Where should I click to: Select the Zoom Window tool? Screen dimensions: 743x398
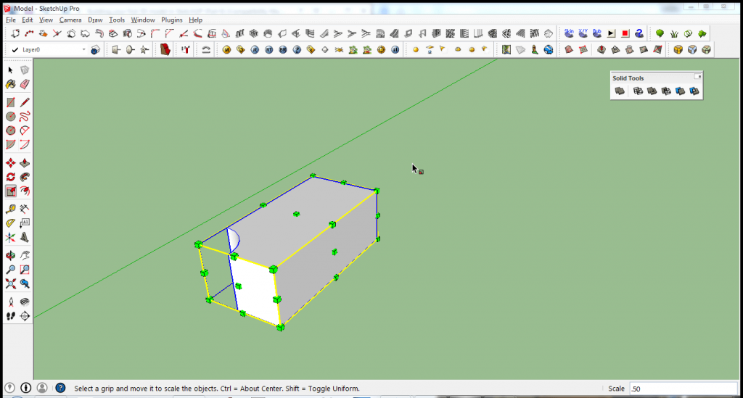[x=25, y=270]
